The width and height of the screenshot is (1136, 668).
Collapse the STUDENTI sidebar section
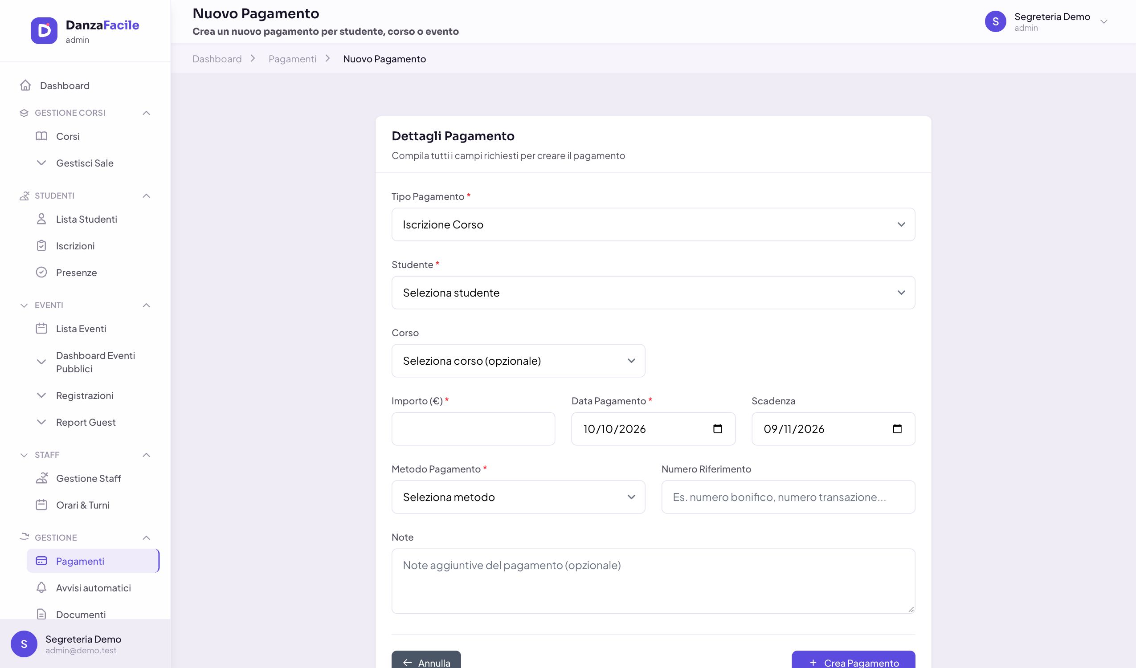pyautogui.click(x=146, y=196)
